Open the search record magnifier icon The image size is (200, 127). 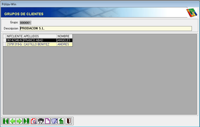click(34, 121)
